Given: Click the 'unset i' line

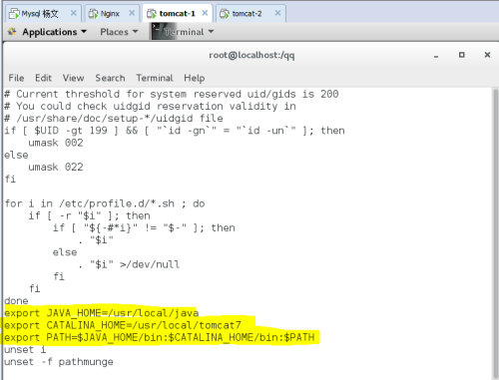Looking at the screenshot, I should pyautogui.click(x=25, y=349).
